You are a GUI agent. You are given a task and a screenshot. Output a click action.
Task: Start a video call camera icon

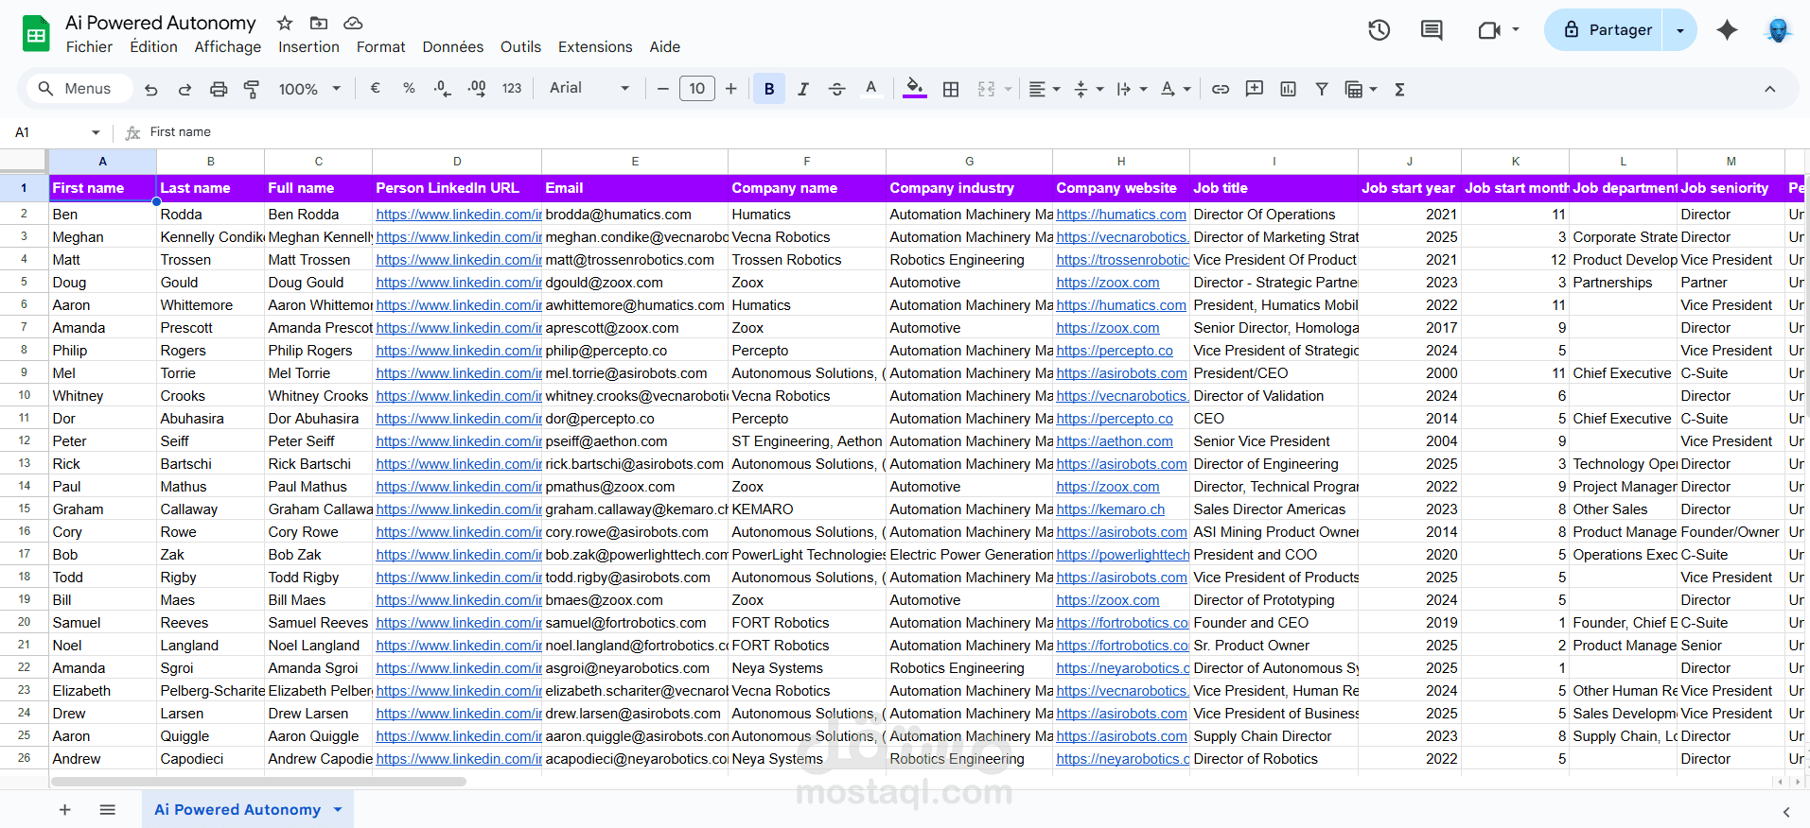tap(1489, 30)
